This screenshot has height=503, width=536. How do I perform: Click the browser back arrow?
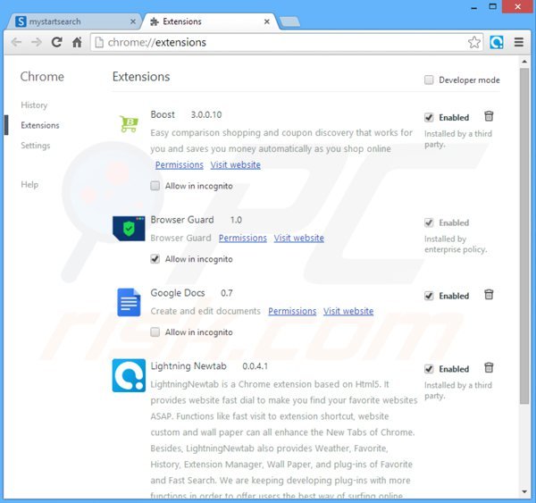coord(16,42)
